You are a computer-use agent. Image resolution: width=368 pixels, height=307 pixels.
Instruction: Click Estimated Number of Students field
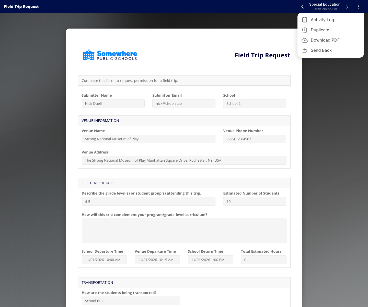(255, 201)
